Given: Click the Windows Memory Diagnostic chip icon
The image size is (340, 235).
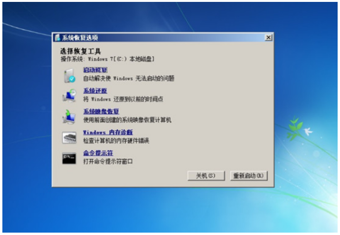Looking at the screenshot, I should pos(69,137).
